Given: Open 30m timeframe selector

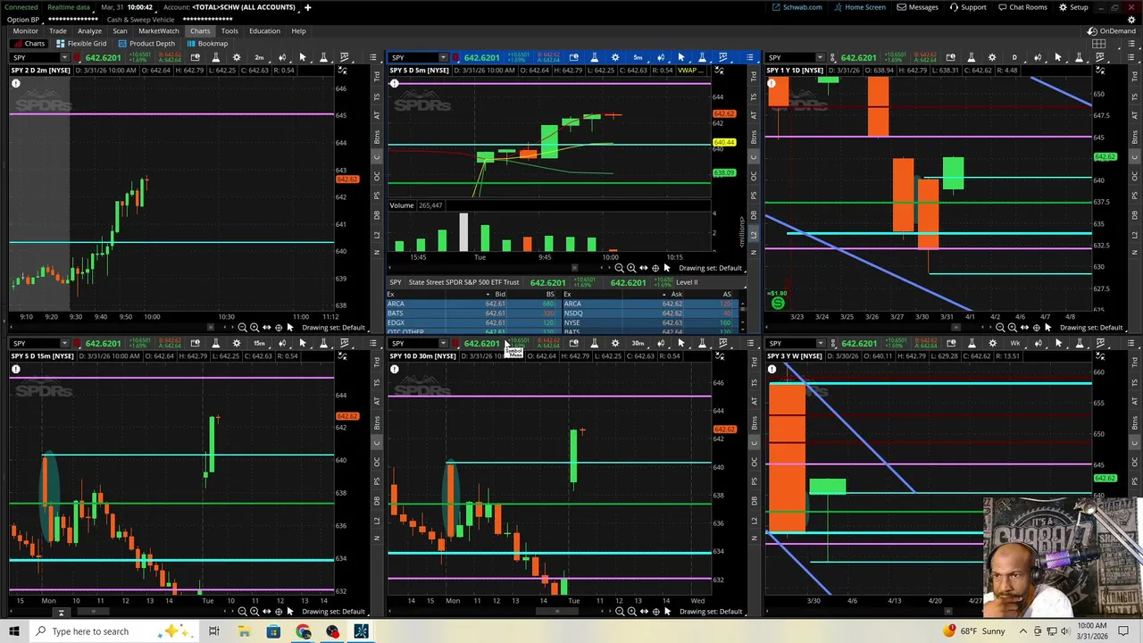Looking at the screenshot, I should coord(638,343).
